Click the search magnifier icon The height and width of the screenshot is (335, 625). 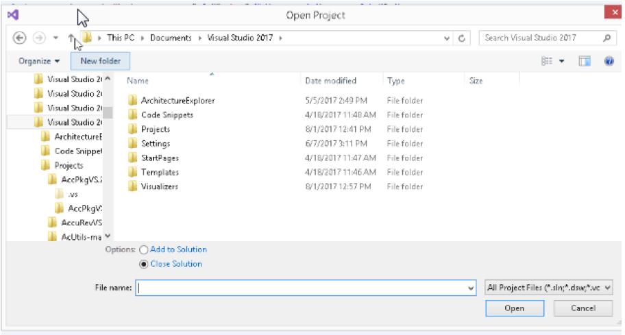pyautogui.click(x=606, y=38)
